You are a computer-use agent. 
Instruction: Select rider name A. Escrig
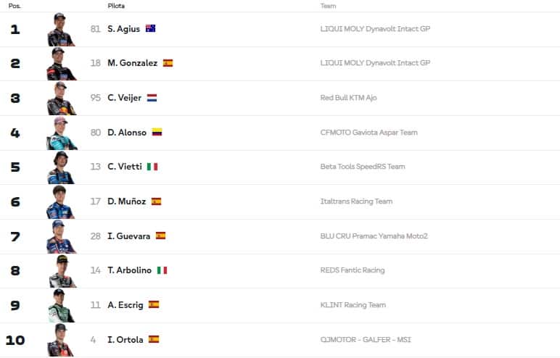[125, 305]
